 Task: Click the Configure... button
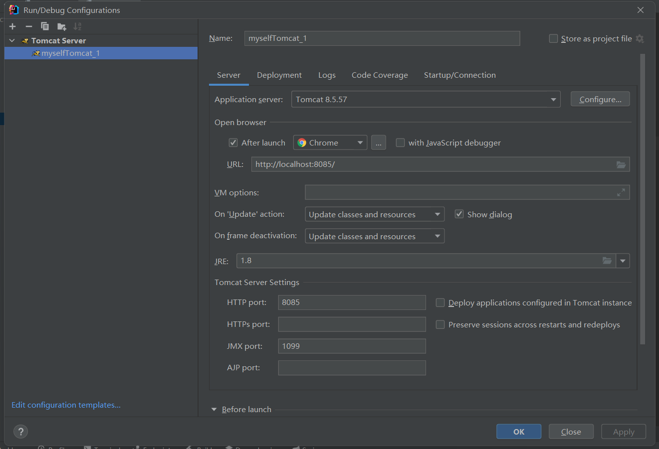point(600,99)
